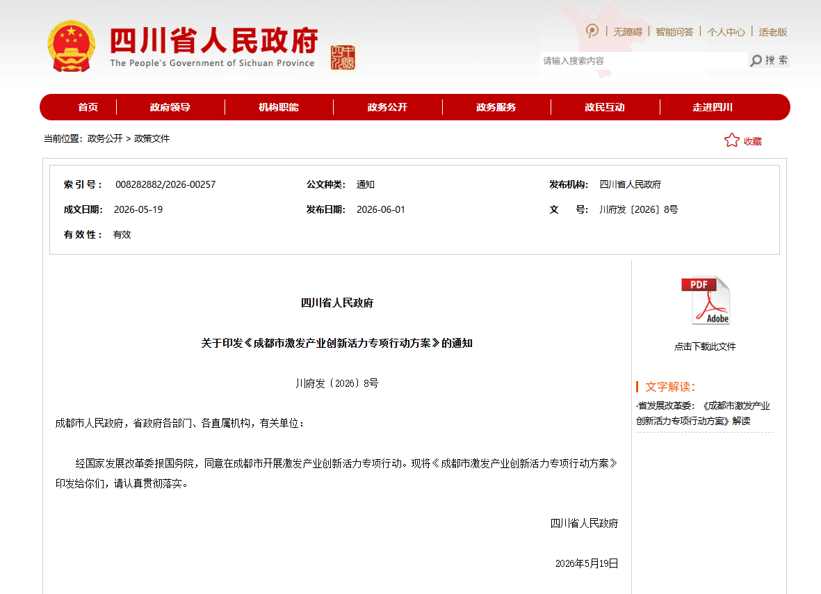Click the 搜索 button
Viewport: 821px width, 594px height.
770,61
